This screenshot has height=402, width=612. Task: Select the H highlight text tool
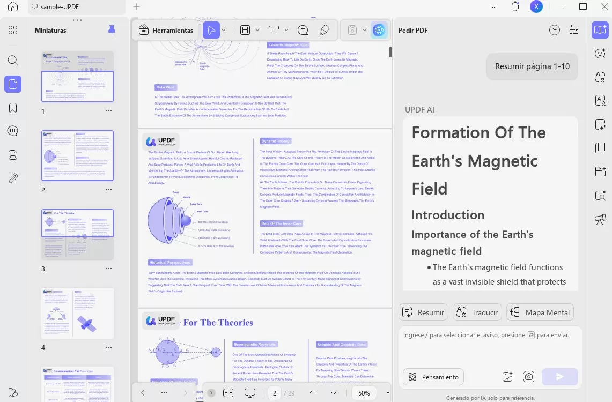point(245,31)
